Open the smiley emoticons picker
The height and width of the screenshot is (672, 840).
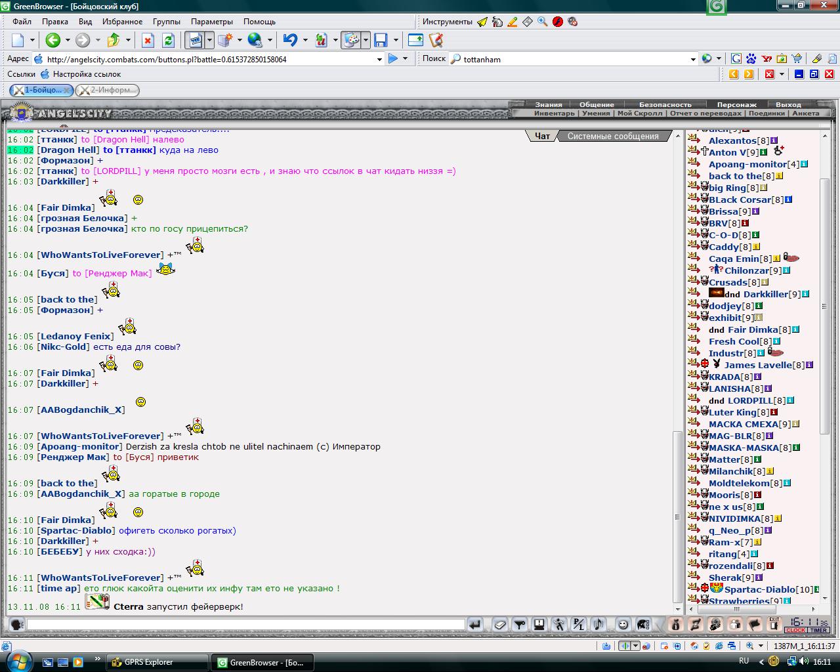[x=623, y=625]
